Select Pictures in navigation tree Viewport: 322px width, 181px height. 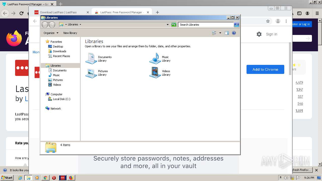pos(58,80)
